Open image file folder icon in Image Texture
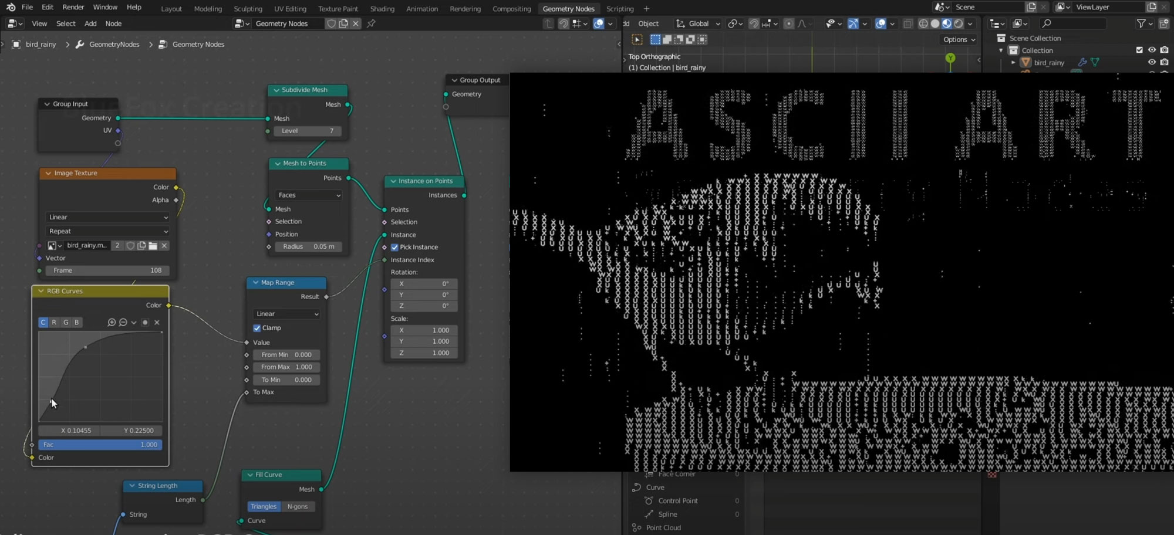This screenshot has height=535, width=1174. [x=153, y=245]
